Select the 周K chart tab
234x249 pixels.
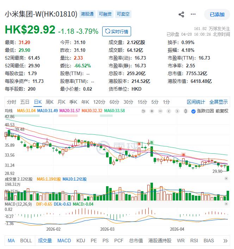[x=49, y=102]
